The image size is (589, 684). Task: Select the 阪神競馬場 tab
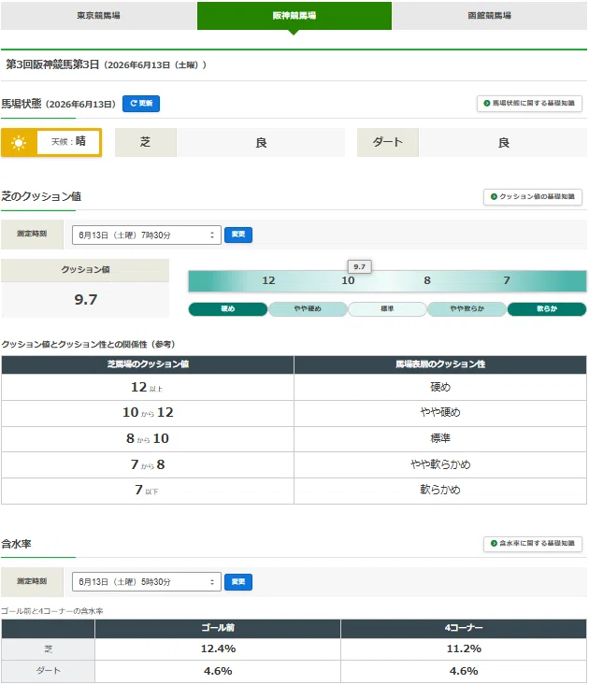point(294,16)
